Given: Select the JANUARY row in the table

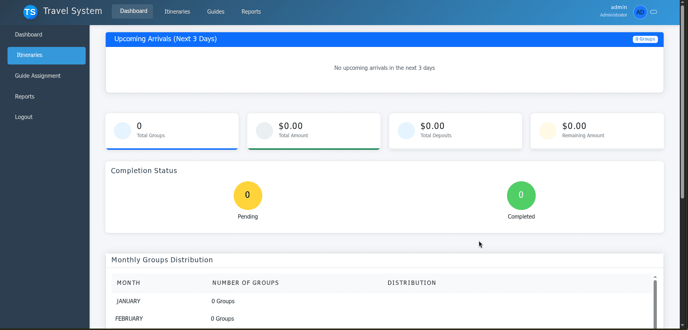Looking at the screenshot, I should click(x=128, y=301).
